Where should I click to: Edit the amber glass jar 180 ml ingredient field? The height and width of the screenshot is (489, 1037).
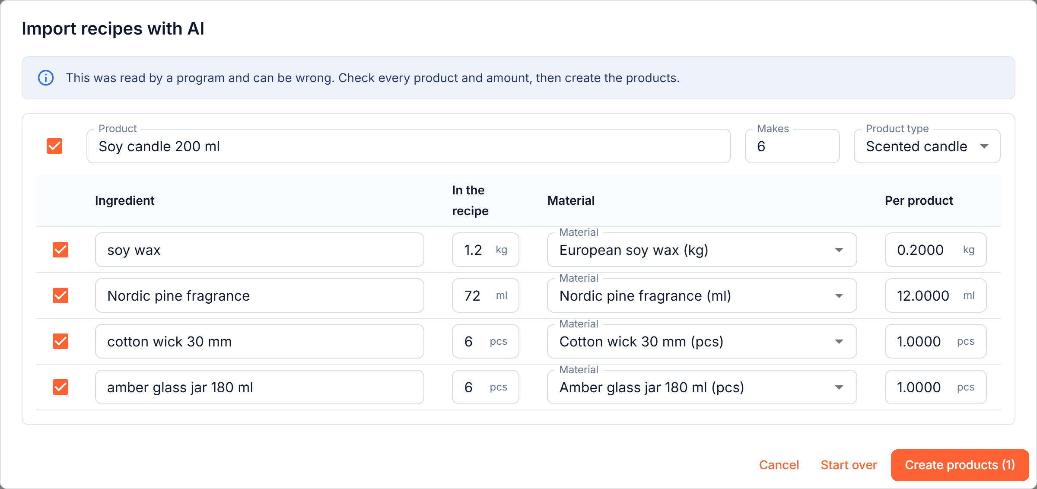point(259,387)
